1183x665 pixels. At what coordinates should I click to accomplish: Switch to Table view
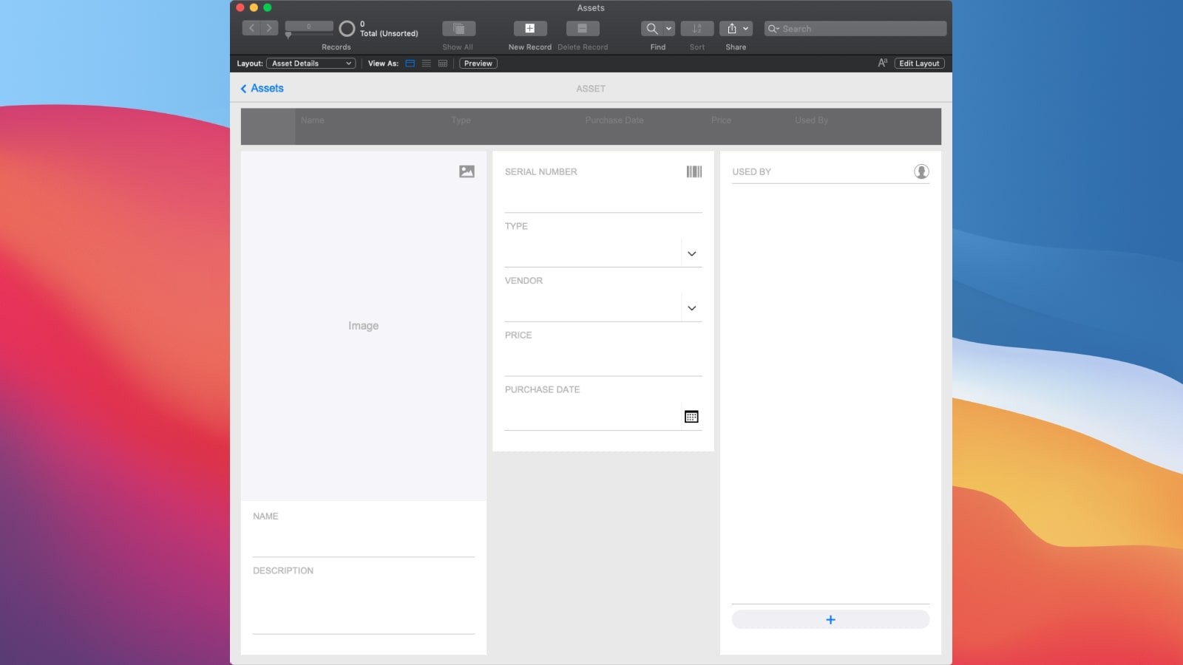pyautogui.click(x=442, y=64)
